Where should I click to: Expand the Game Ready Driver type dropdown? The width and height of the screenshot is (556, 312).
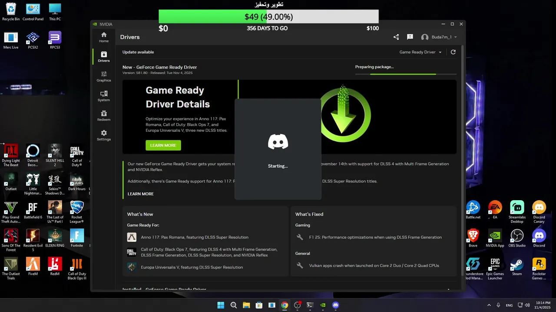420,52
